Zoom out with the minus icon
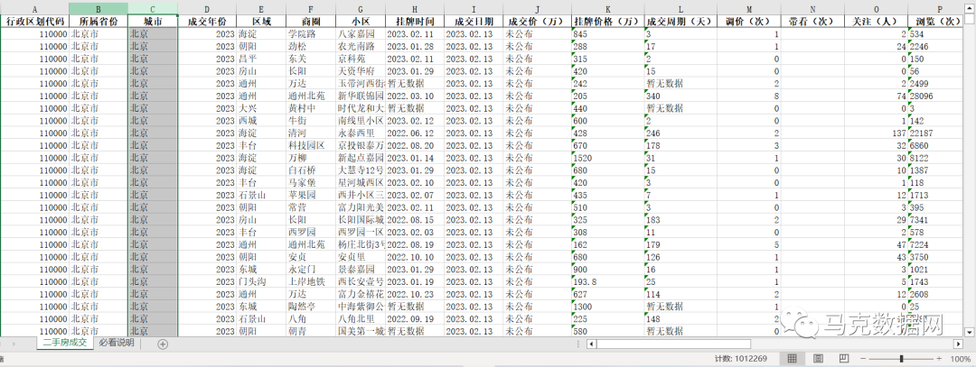This screenshot has width=976, height=367. point(863,359)
